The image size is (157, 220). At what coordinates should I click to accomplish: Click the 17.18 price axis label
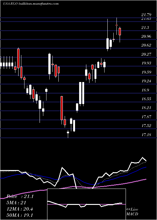click(x=146, y=135)
